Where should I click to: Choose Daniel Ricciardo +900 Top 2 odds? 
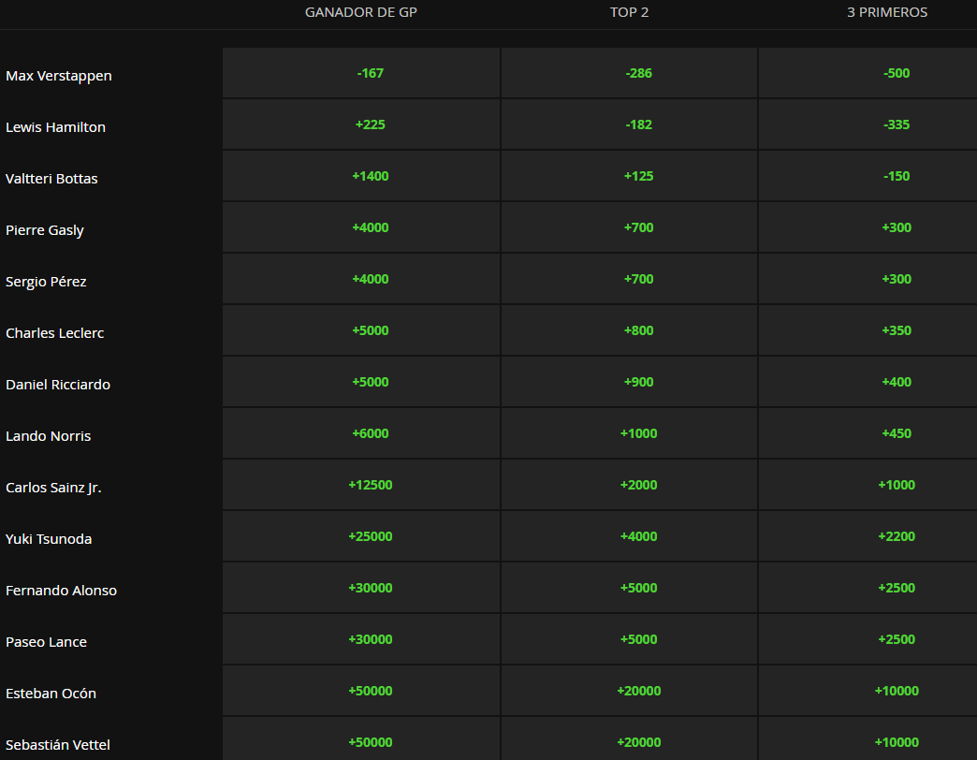pos(638,382)
